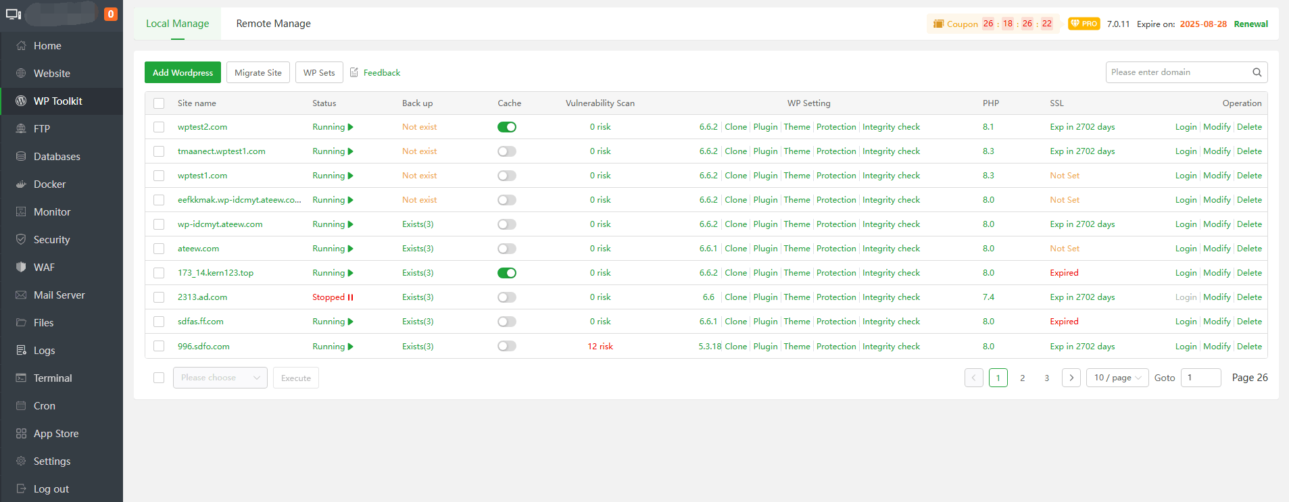
Task: Open Plugin settings for wp-idcmyt.ateew.com
Action: [766, 224]
